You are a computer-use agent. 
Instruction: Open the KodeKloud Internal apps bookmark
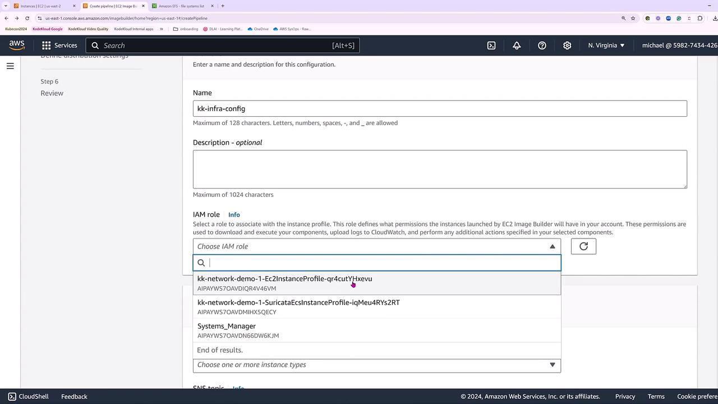click(x=134, y=29)
